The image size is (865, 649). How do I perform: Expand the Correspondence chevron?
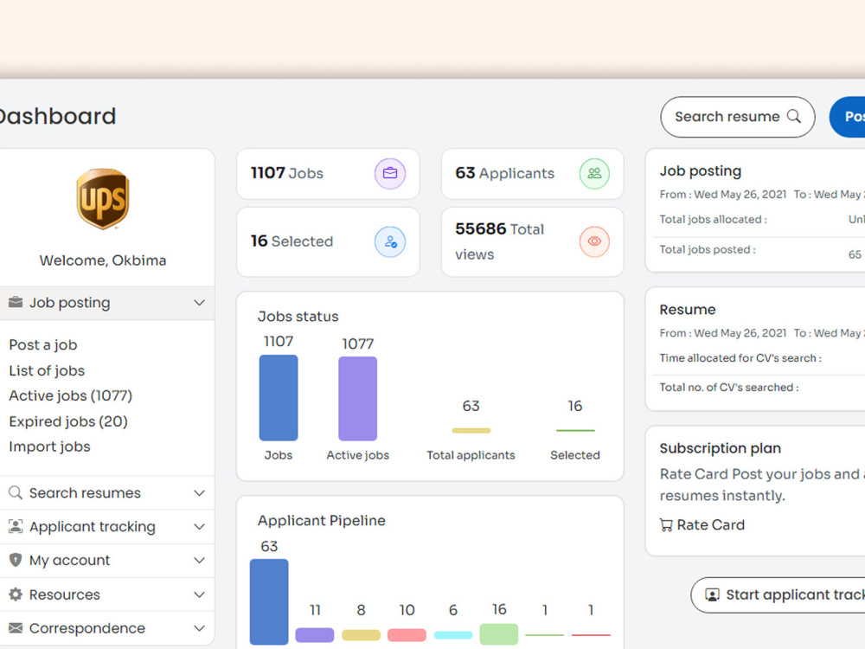tap(199, 628)
